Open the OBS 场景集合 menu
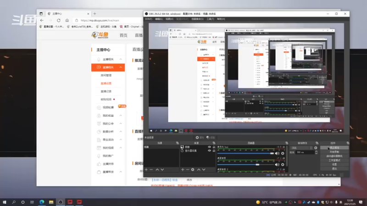Image resolution: width=367 pixels, height=206 pixels. tap(197, 19)
